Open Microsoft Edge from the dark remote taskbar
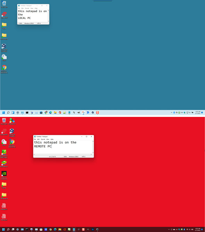205x232 pixels. point(55,230)
